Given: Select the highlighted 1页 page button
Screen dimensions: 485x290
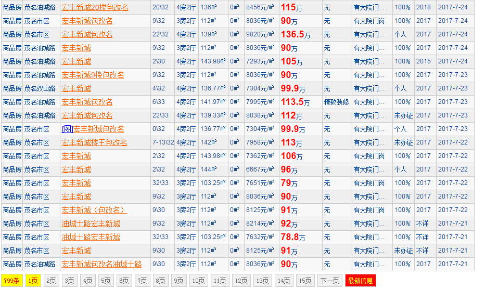Looking at the screenshot, I should coord(32,281).
